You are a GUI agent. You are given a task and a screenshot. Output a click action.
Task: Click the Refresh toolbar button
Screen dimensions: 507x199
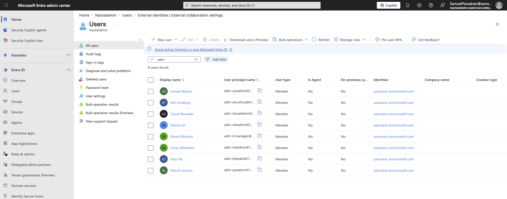point(321,40)
